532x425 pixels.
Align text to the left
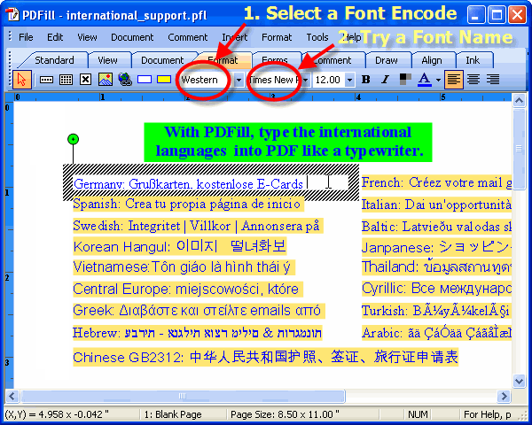[x=454, y=80]
